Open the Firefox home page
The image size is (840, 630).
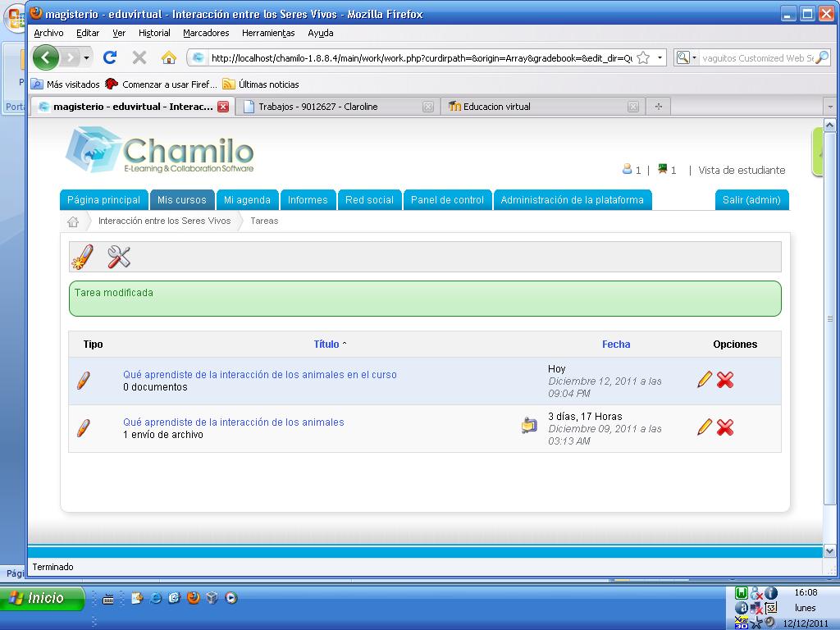(x=169, y=57)
